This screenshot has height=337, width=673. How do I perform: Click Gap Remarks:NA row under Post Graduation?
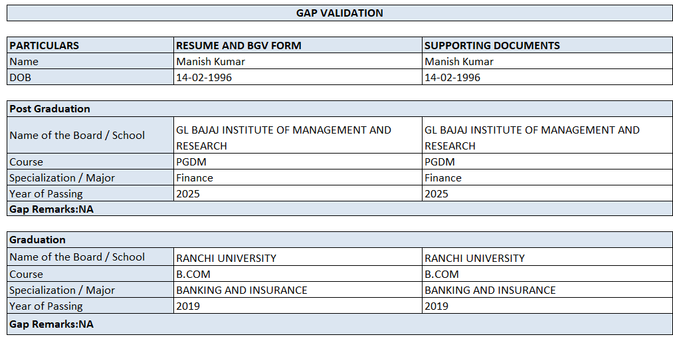pos(52,209)
